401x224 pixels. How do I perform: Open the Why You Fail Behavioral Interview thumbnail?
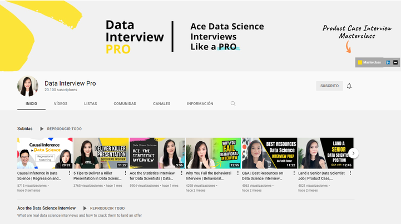(214, 153)
